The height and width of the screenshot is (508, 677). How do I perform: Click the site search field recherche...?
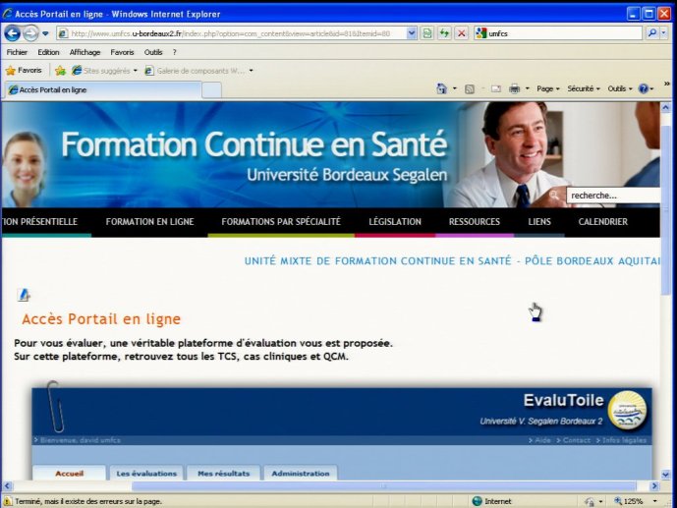(614, 196)
